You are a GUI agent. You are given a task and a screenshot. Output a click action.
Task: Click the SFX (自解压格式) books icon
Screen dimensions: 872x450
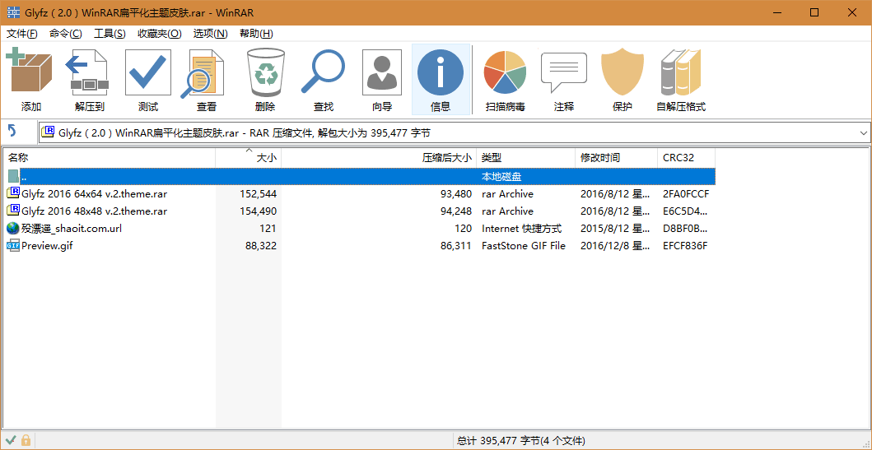click(x=681, y=72)
